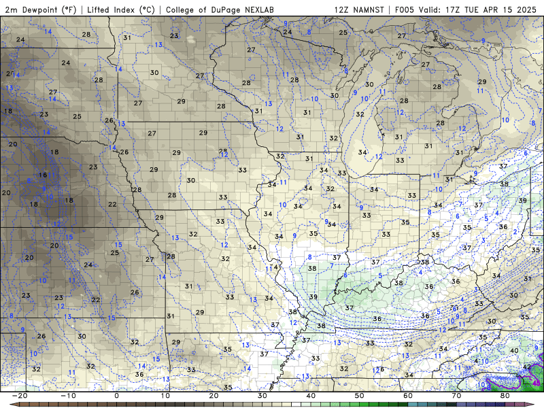Click the "Lifted Index (°C)" header label
Image resolution: width=544 pixels, height=408 pixels.
pos(121,10)
